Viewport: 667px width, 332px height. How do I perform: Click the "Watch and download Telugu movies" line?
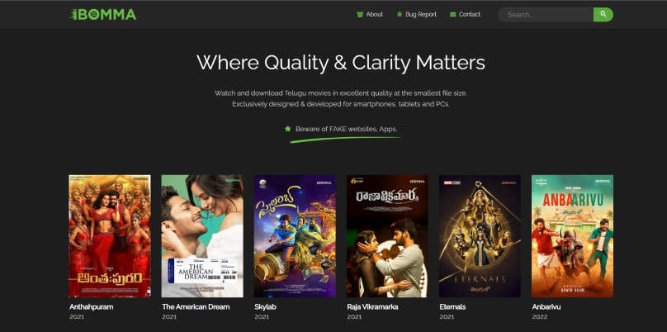point(341,92)
